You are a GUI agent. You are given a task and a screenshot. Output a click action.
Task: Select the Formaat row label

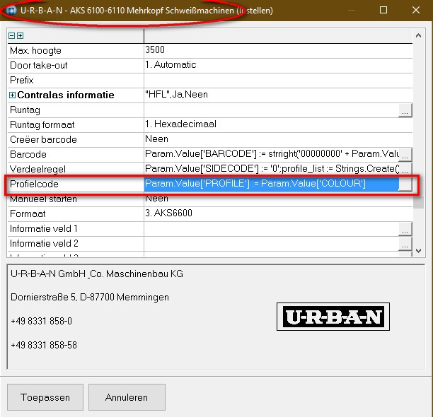click(x=28, y=214)
